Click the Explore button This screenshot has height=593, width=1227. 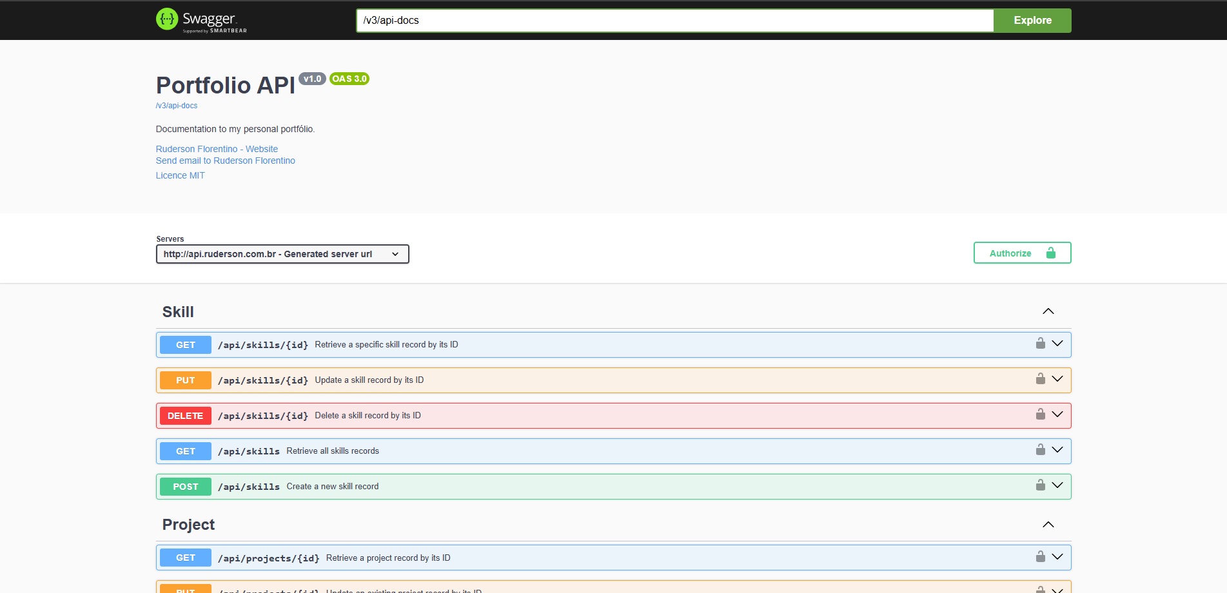tap(1032, 20)
